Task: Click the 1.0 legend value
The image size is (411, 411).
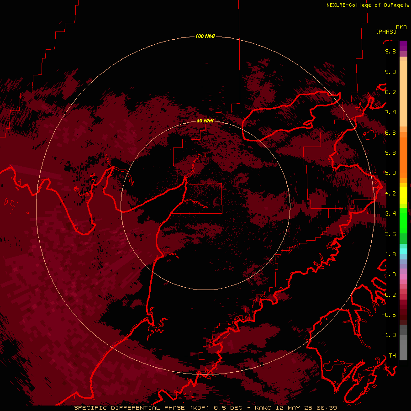Action: pyautogui.click(x=390, y=274)
